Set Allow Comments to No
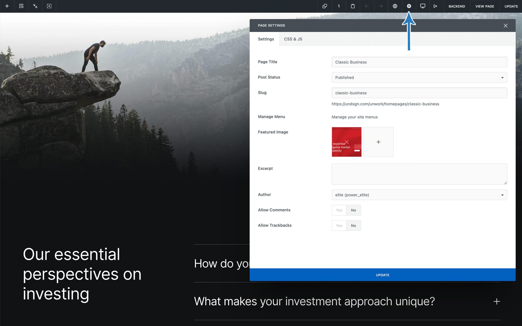This screenshot has width=522, height=326. click(353, 210)
